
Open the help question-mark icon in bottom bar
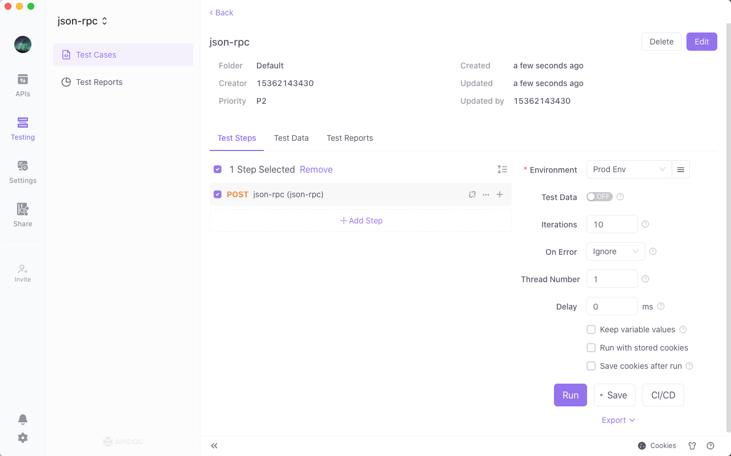(710, 446)
